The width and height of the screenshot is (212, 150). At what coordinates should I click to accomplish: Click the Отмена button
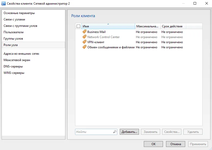click(x=175, y=144)
